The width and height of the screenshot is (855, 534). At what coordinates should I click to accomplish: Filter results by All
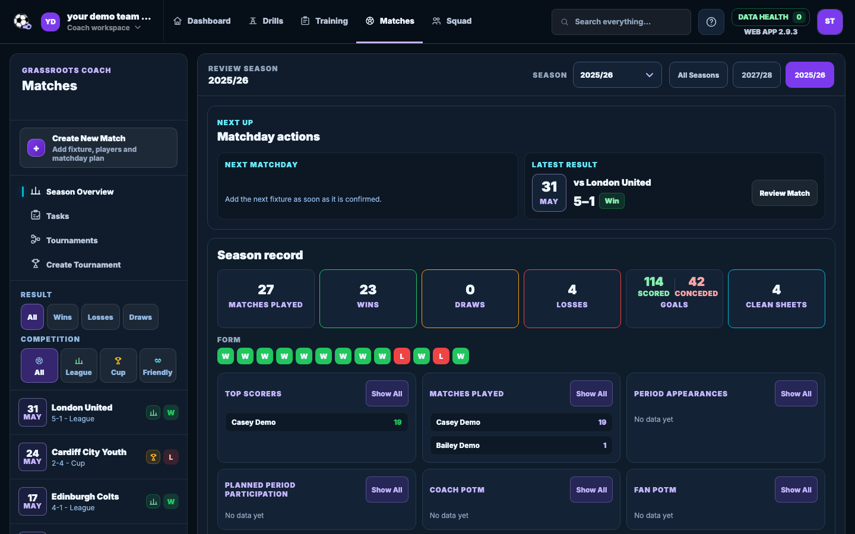(x=32, y=317)
